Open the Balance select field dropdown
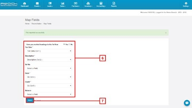This screenshot has height=108, width=192. pos(49,94)
